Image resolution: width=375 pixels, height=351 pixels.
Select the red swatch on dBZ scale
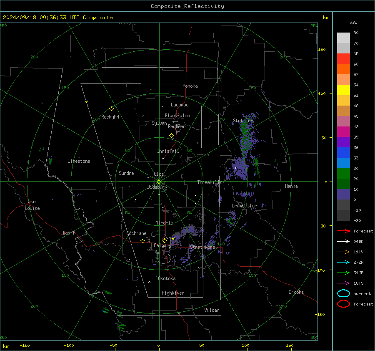(343, 59)
